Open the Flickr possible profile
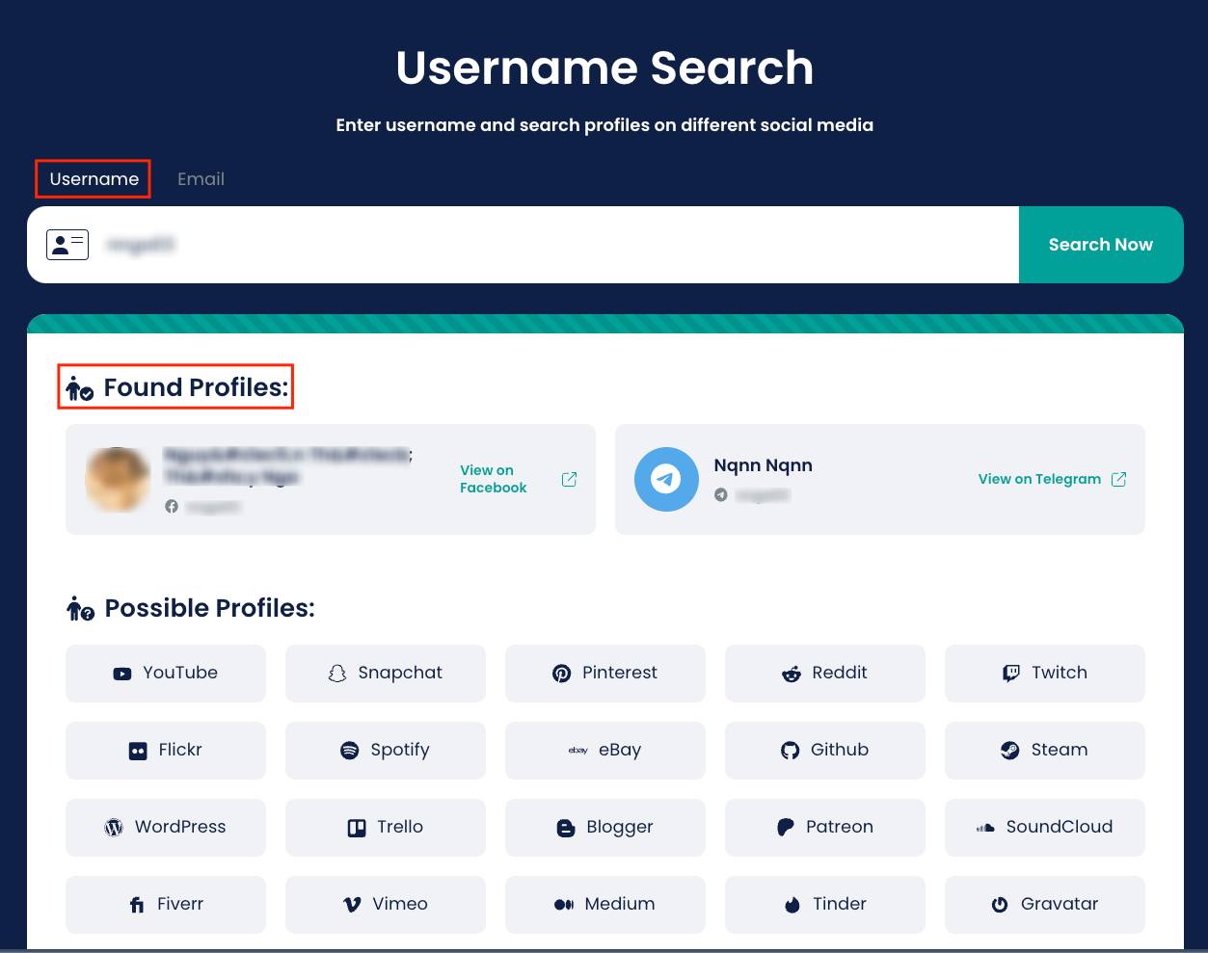The image size is (1208, 953). 166,751
